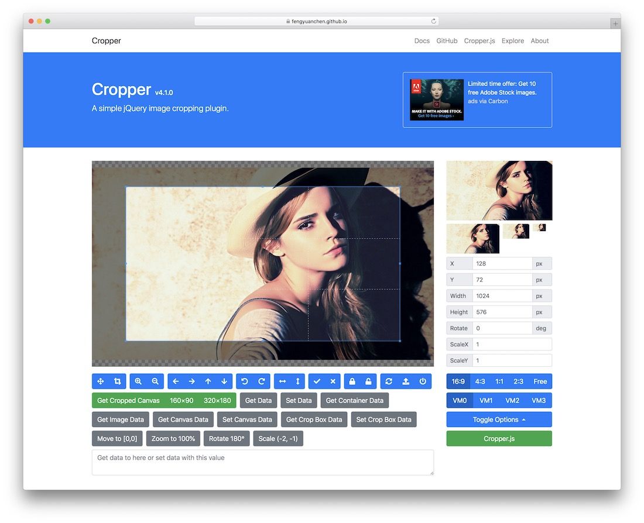The image size is (644, 523).
Task: Click the Rotate value input field
Action: (502, 328)
